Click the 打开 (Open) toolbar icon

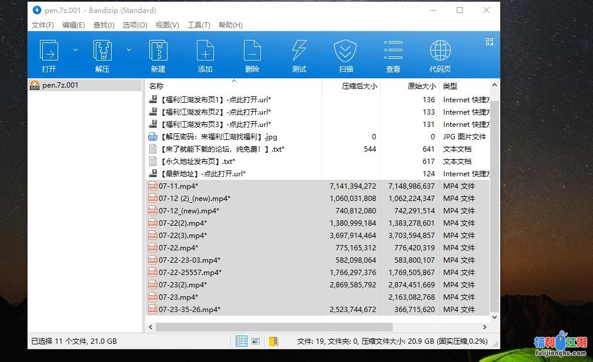pos(49,52)
